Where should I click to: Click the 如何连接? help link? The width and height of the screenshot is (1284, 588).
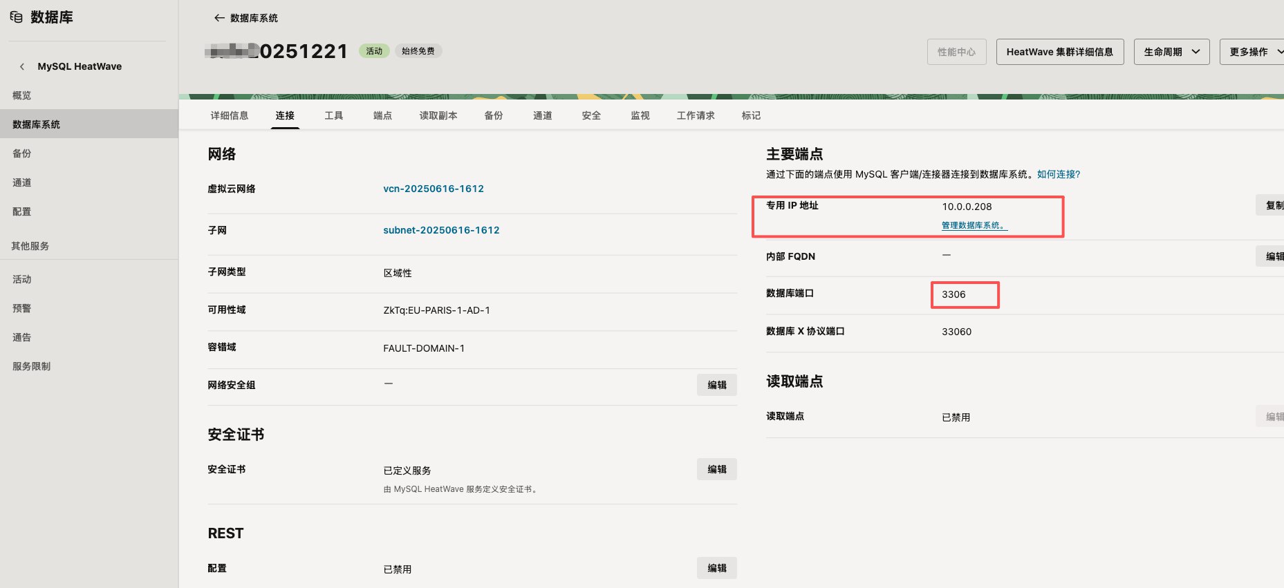click(1058, 174)
